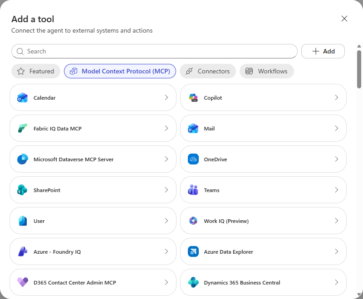Click the Add button
The height and width of the screenshot is (299, 363).
click(323, 51)
